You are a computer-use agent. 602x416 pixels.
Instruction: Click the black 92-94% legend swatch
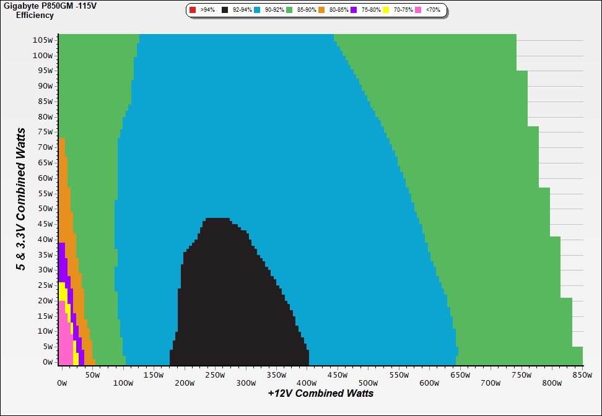coord(225,11)
